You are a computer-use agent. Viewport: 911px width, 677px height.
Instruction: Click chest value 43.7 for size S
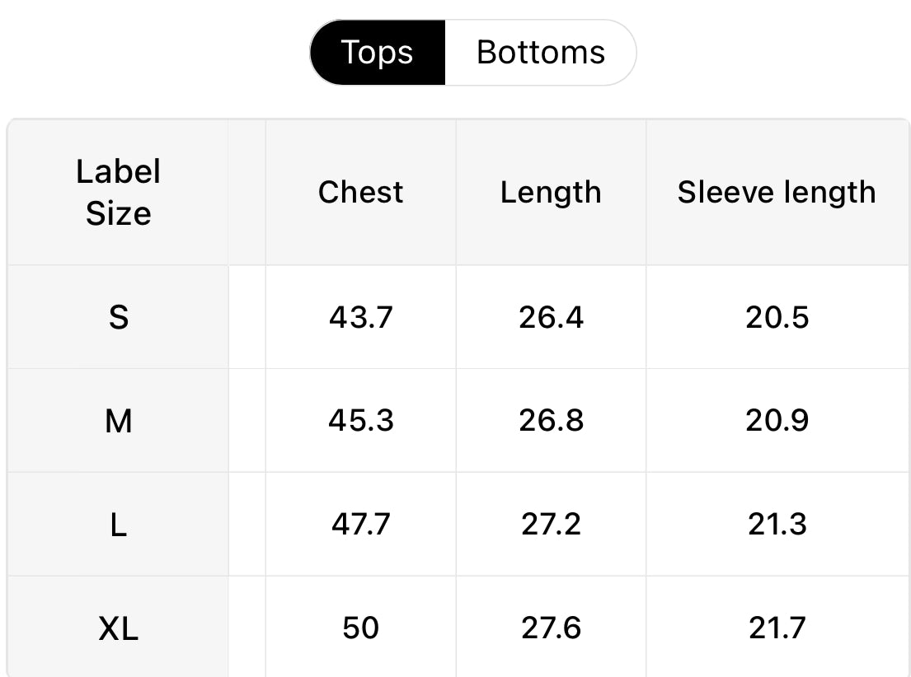click(361, 317)
